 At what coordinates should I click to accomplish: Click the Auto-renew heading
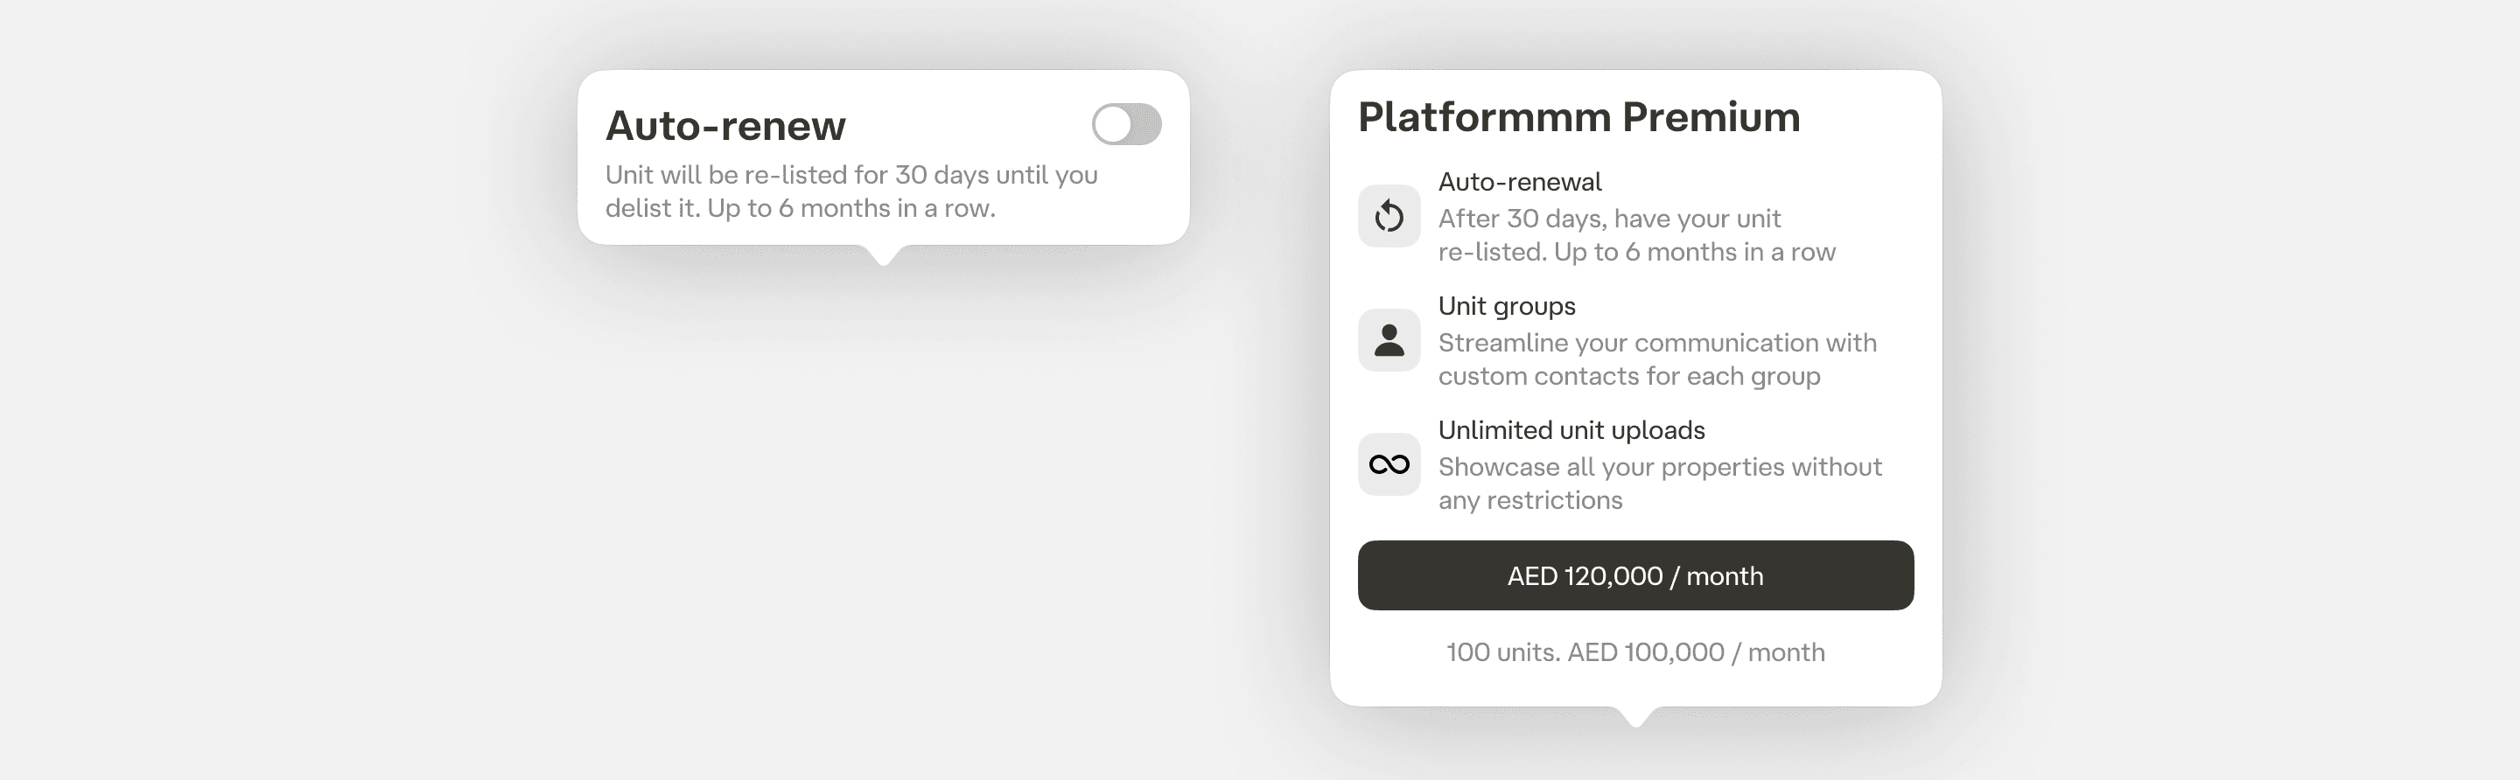click(x=724, y=125)
